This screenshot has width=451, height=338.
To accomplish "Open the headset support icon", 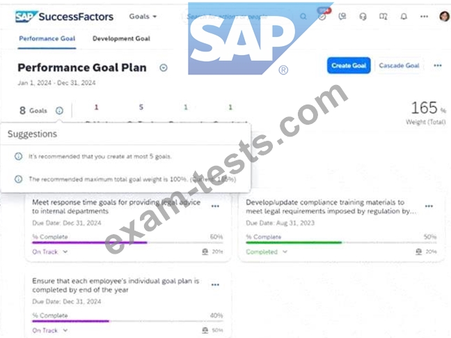I will click(x=363, y=17).
